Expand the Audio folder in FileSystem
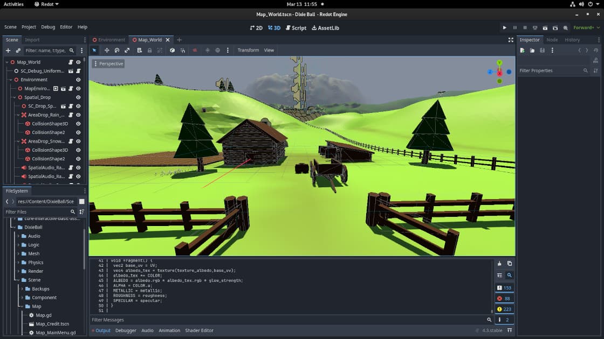 point(18,236)
